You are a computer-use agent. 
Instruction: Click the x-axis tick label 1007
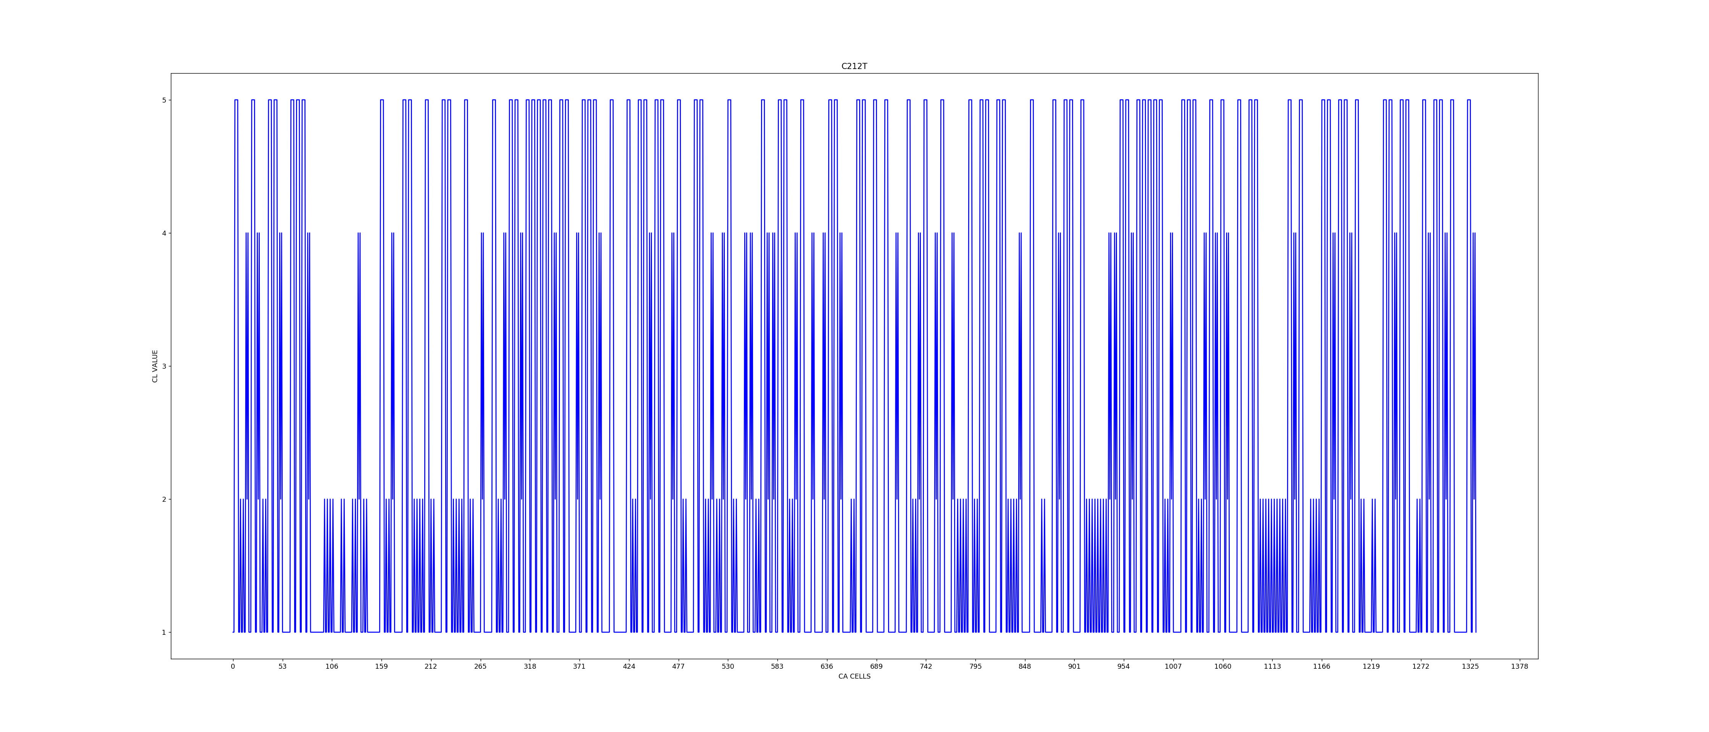pyautogui.click(x=1173, y=666)
